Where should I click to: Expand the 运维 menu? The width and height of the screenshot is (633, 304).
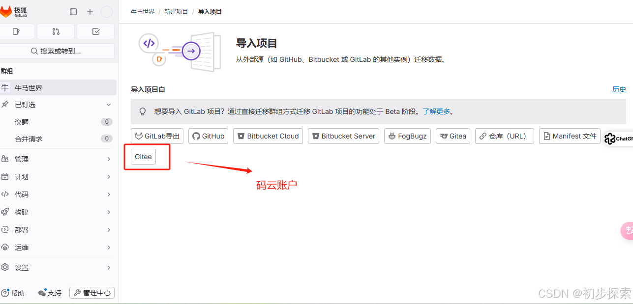(x=58, y=248)
